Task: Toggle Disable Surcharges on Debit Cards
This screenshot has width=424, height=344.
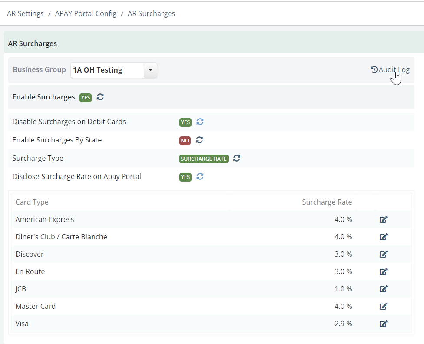Action: [200, 122]
